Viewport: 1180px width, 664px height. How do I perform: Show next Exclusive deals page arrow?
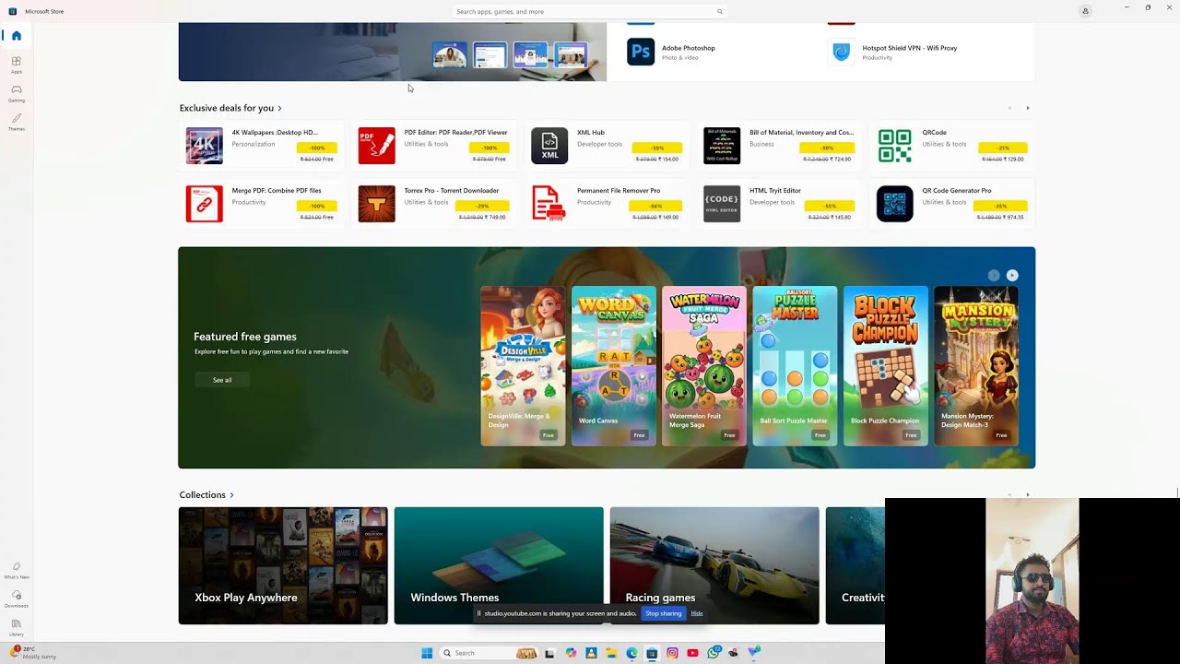pyautogui.click(x=1028, y=108)
